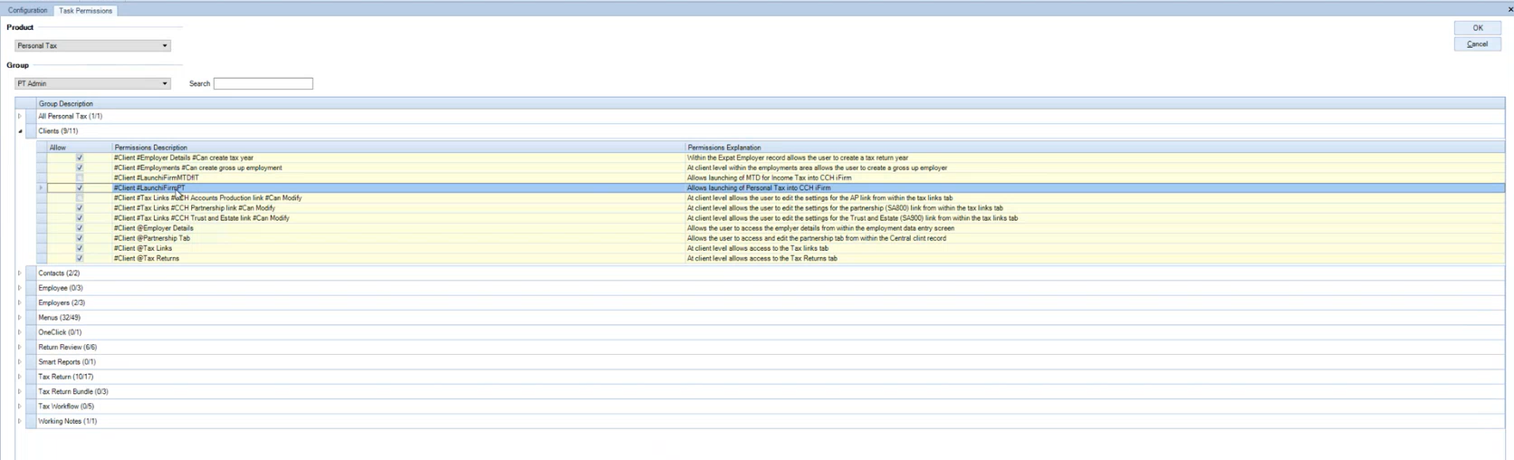
Task: Check Allow for CCH Accounts Production link
Action: (80, 197)
